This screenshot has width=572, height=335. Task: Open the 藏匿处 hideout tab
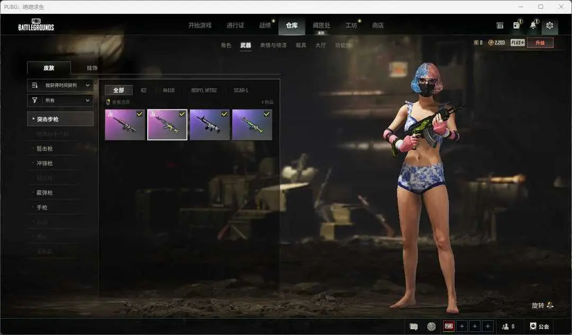[x=321, y=25]
